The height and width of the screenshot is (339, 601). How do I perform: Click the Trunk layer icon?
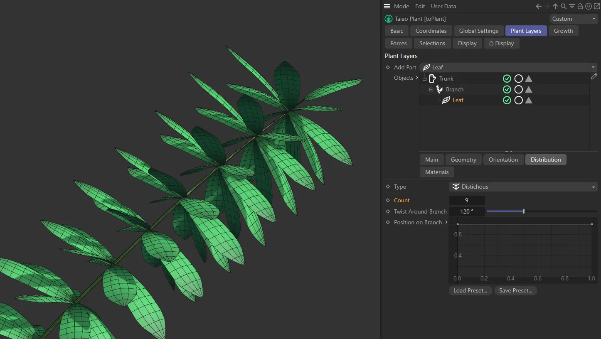[x=432, y=79]
